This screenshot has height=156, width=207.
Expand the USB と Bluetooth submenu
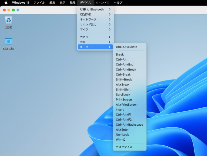point(95,9)
